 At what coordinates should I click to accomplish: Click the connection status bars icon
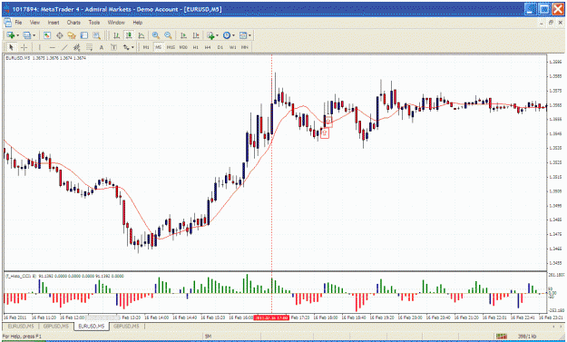[x=501, y=337]
